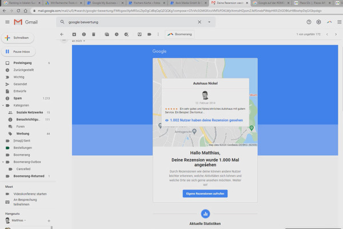Go to the browser home page

click(x=26, y=11)
